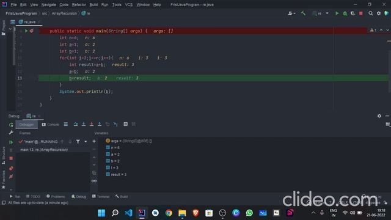Open the Problems tool window button
Viewport: 391px width, 220px height.
pyautogui.click(x=56, y=197)
